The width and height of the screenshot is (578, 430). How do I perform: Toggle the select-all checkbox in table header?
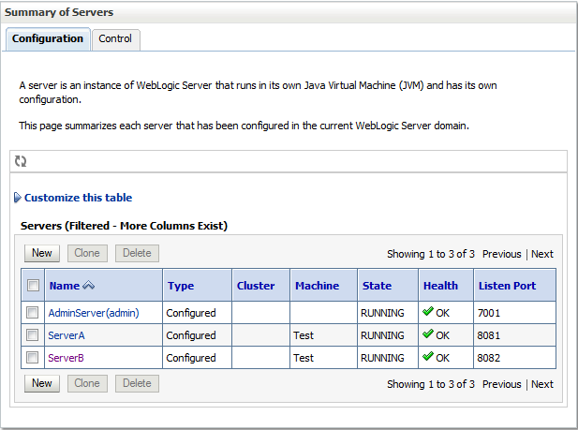point(33,285)
